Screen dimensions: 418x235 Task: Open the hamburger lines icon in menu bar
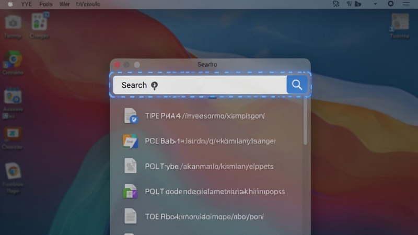pos(406,4)
